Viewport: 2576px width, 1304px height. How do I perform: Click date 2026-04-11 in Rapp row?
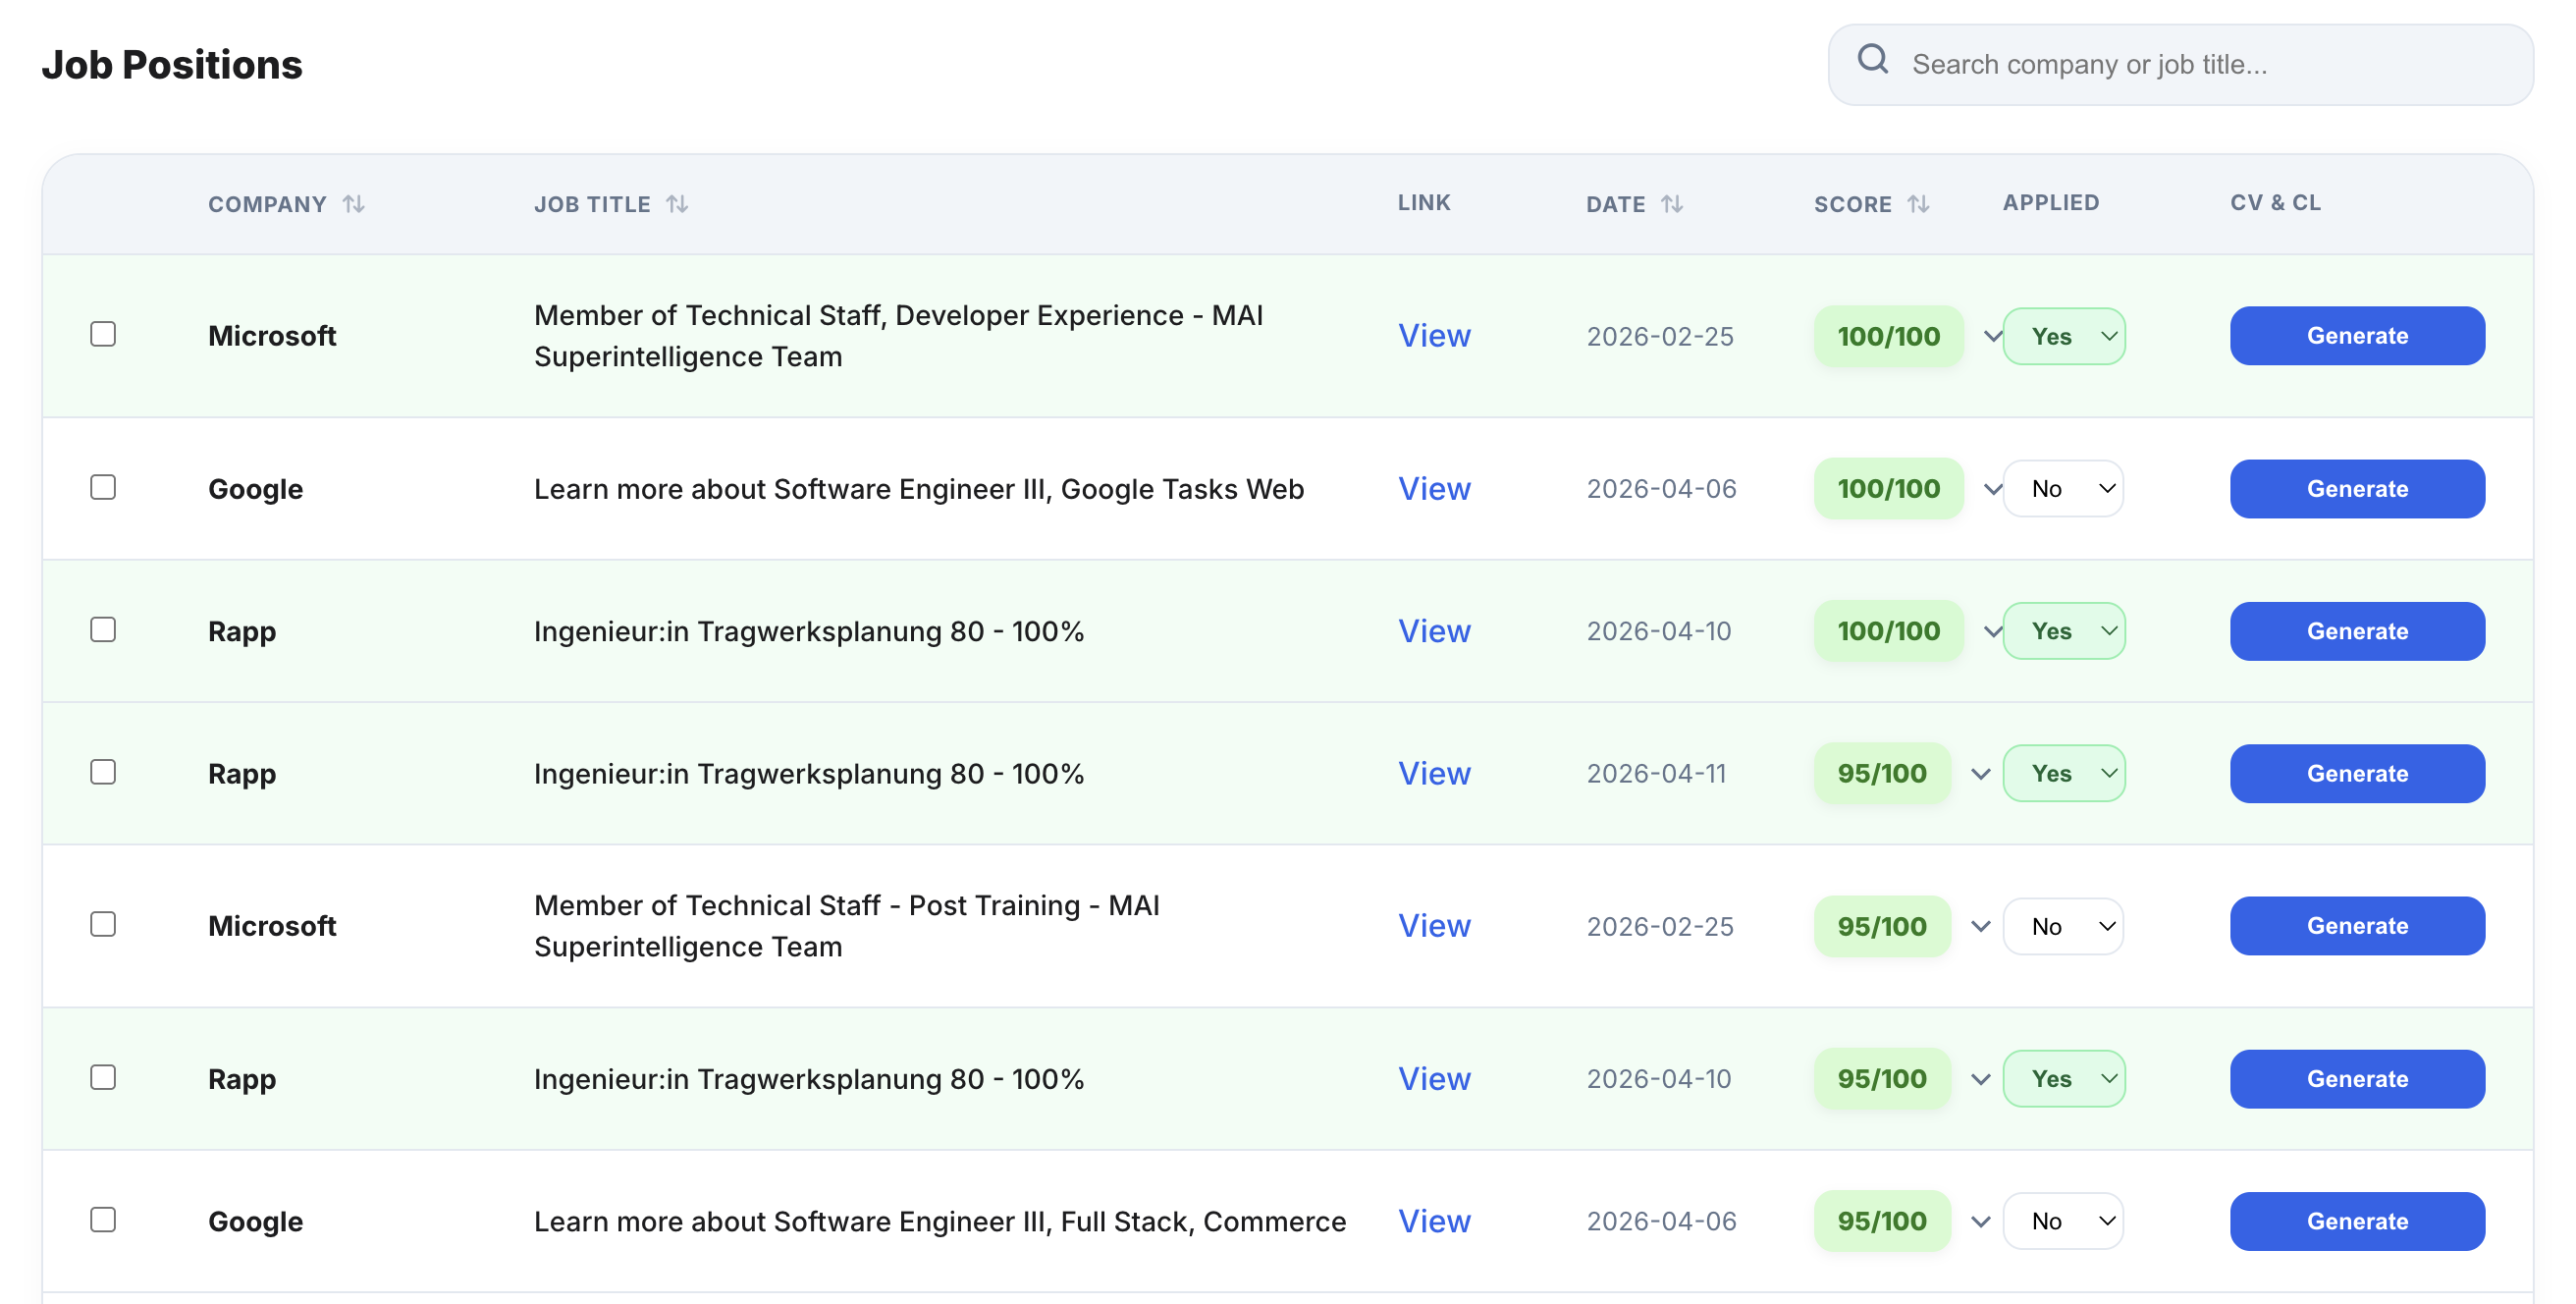click(x=1656, y=774)
